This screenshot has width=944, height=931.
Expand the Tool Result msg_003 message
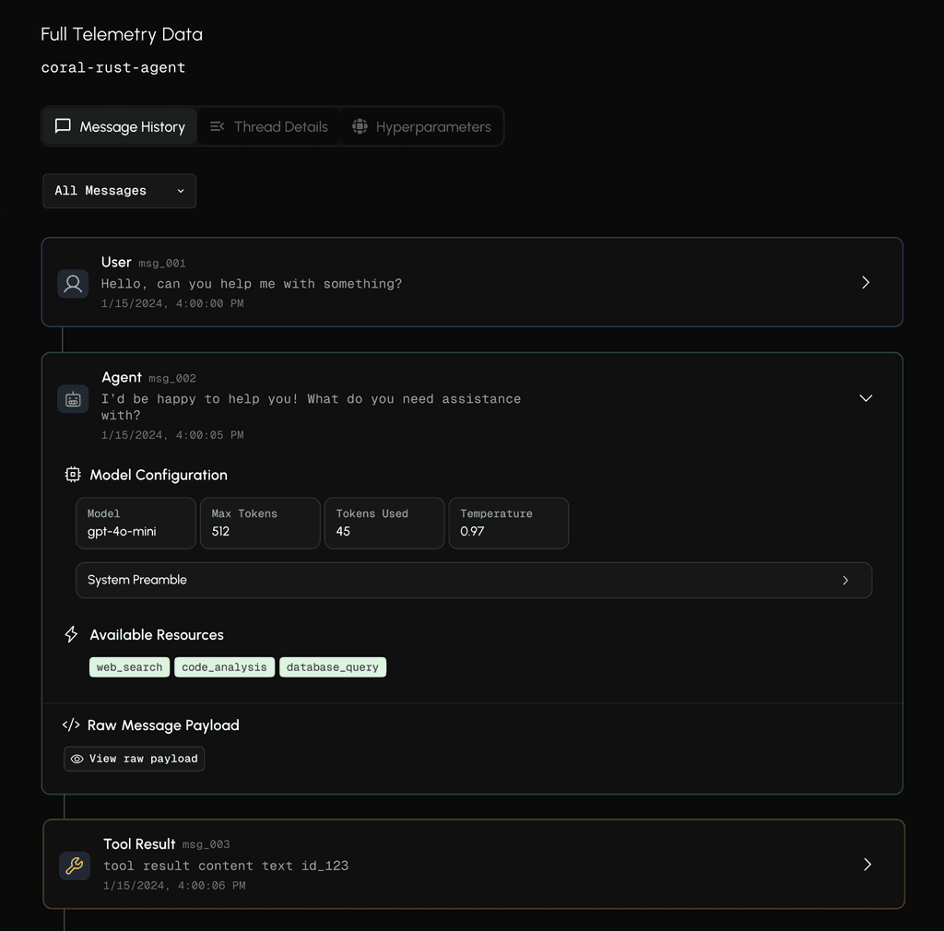865,865
